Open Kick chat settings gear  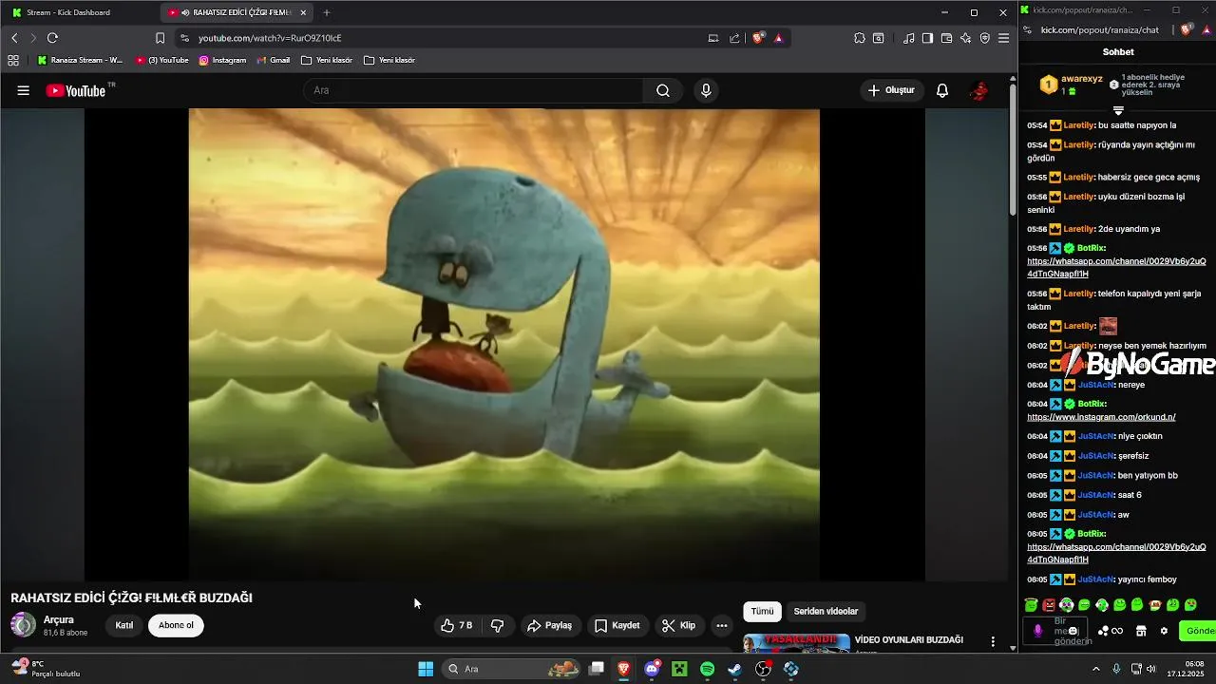1164,631
